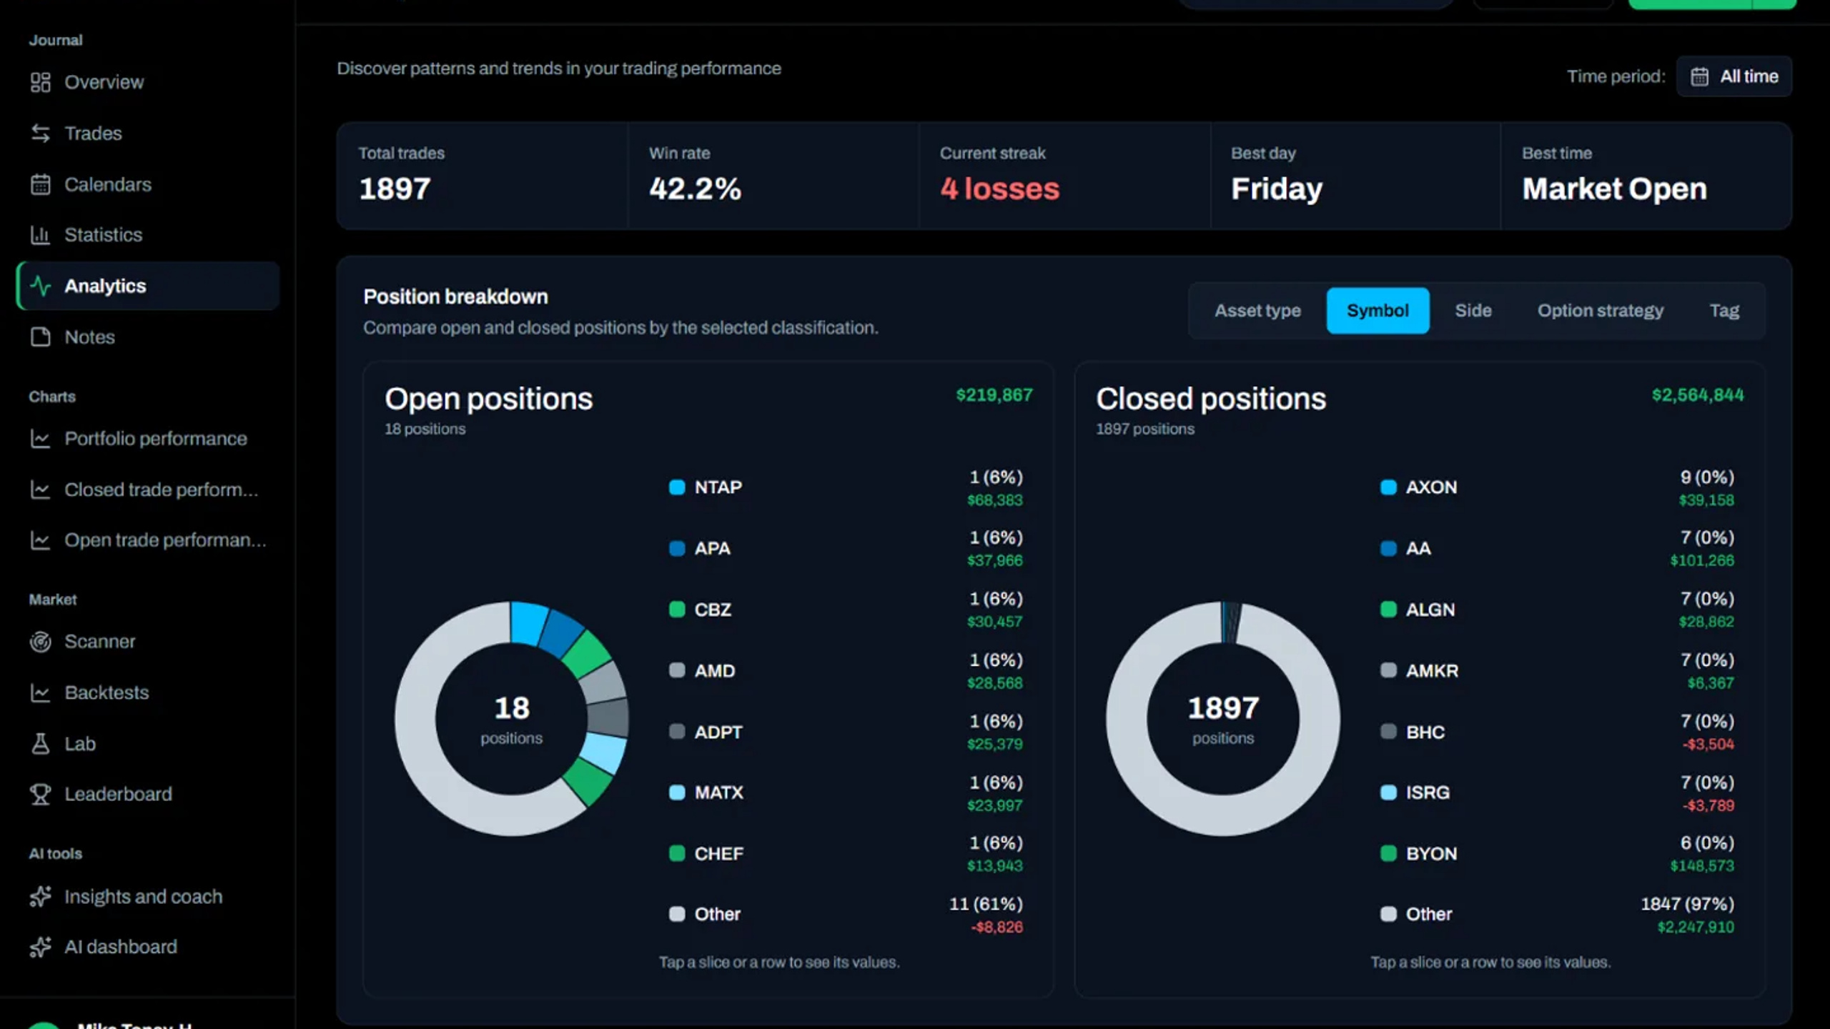Click the Trades swap-arrows icon
Viewport: 1830px width, 1029px height.
[40, 133]
